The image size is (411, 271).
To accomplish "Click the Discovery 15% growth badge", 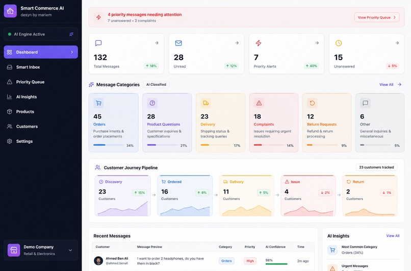I will click(x=139, y=192).
